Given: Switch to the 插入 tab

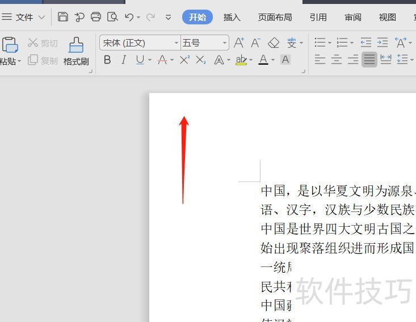Looking at the screenshot, I should 232,18.
